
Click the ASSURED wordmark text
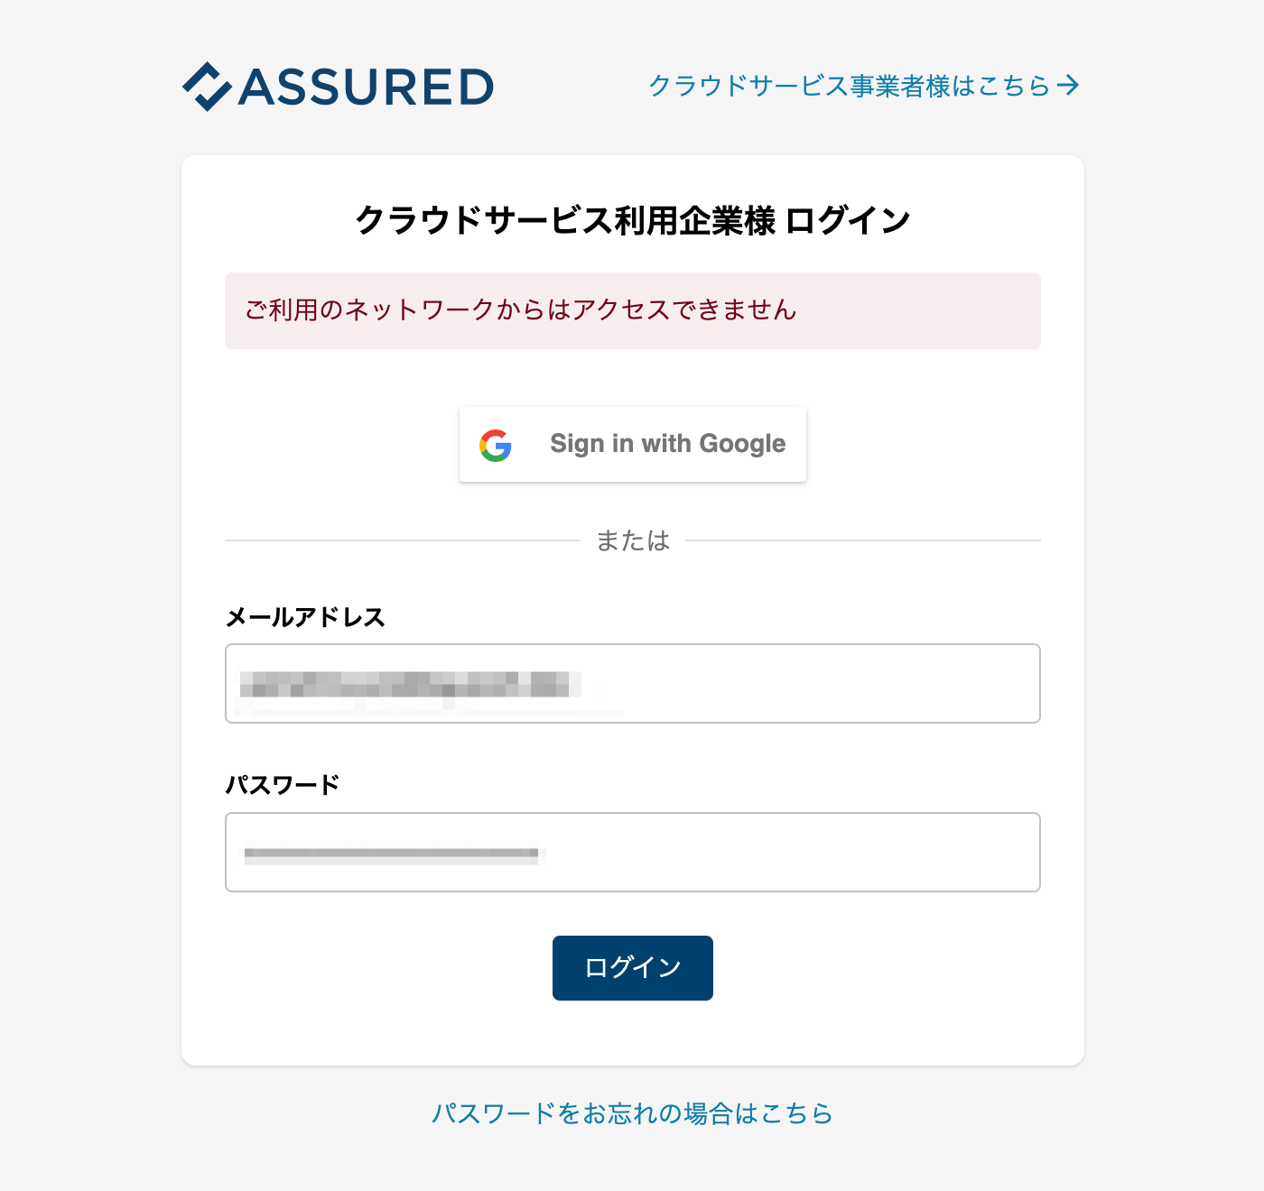(366, 88)
